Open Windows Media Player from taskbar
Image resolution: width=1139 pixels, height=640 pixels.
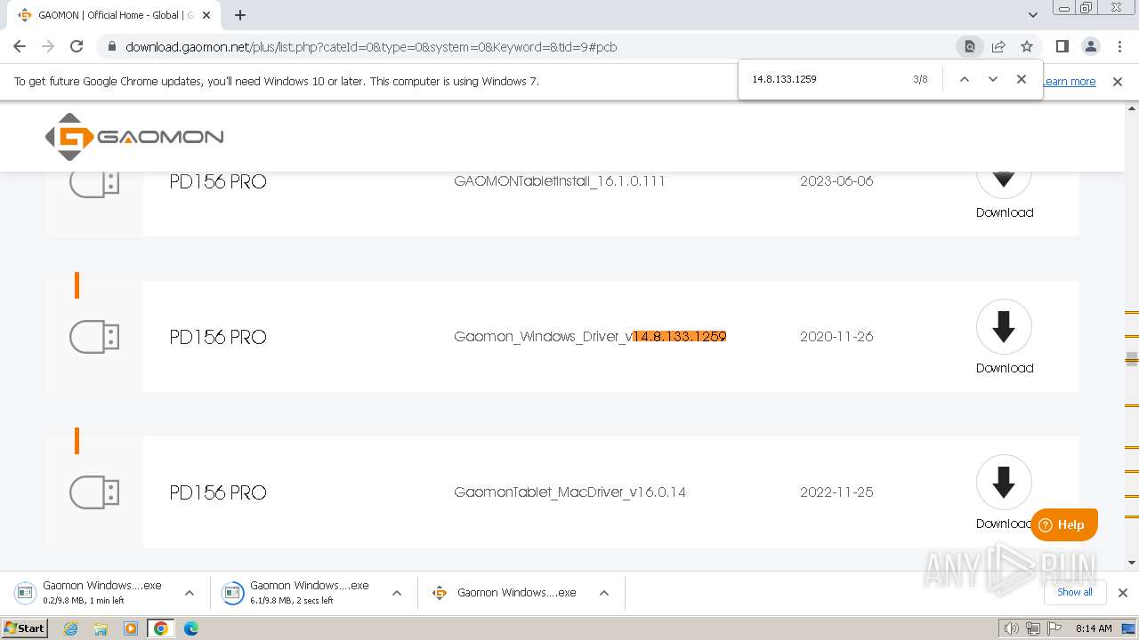tap(131, 628)
